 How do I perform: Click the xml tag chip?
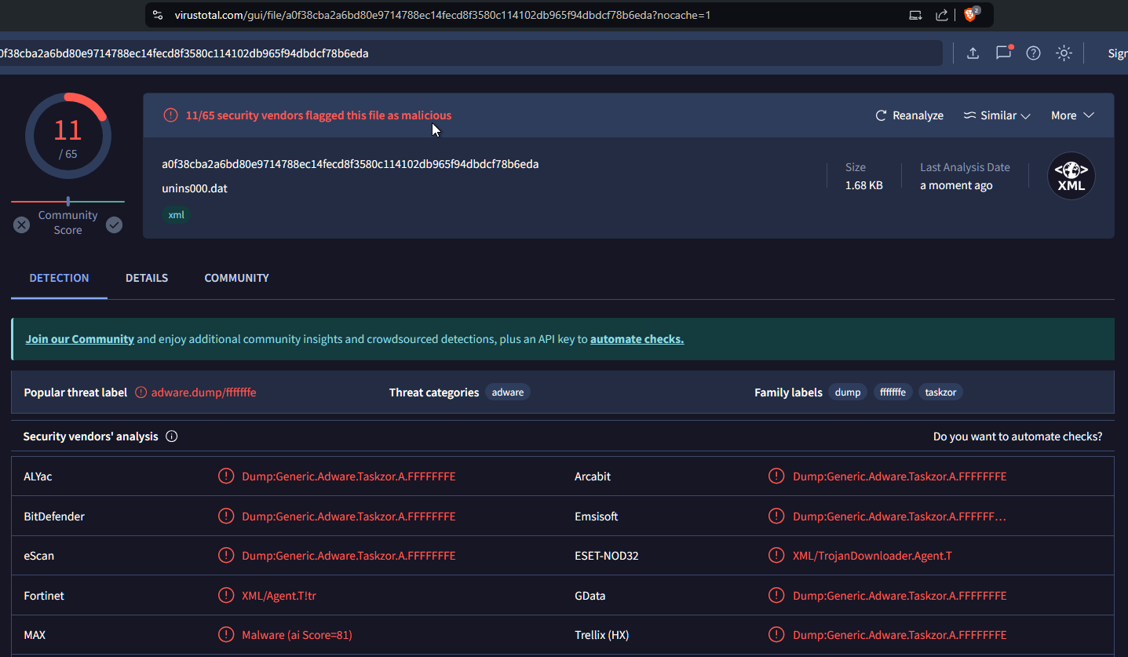tap(176, 214)
